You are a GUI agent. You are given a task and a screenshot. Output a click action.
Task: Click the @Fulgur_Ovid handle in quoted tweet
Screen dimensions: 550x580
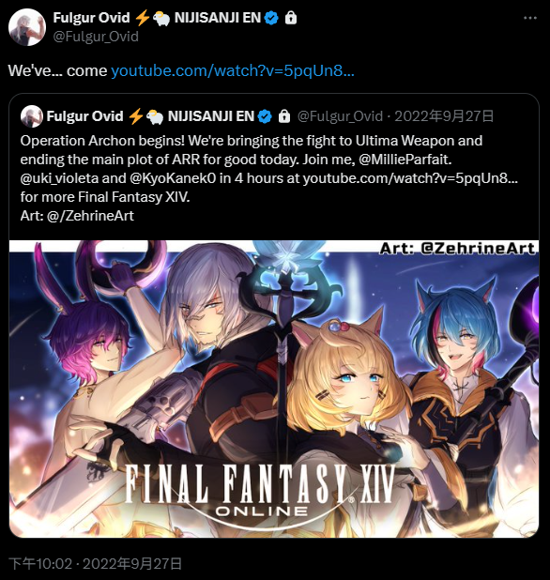click(340, 116)
